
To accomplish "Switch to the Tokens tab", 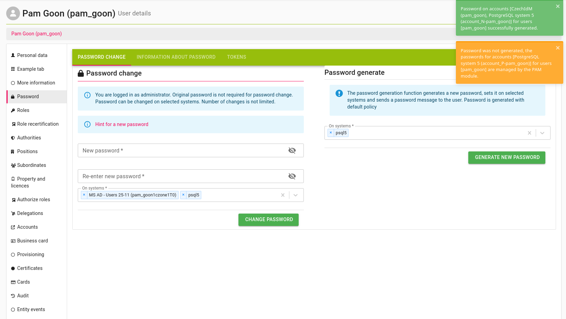I will click(x=236, y=57).
